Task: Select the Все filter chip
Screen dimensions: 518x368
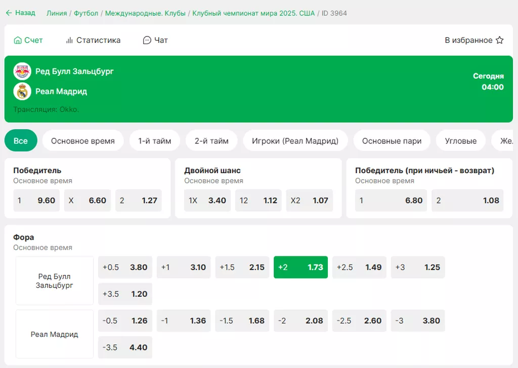Action: click(21, 141)
